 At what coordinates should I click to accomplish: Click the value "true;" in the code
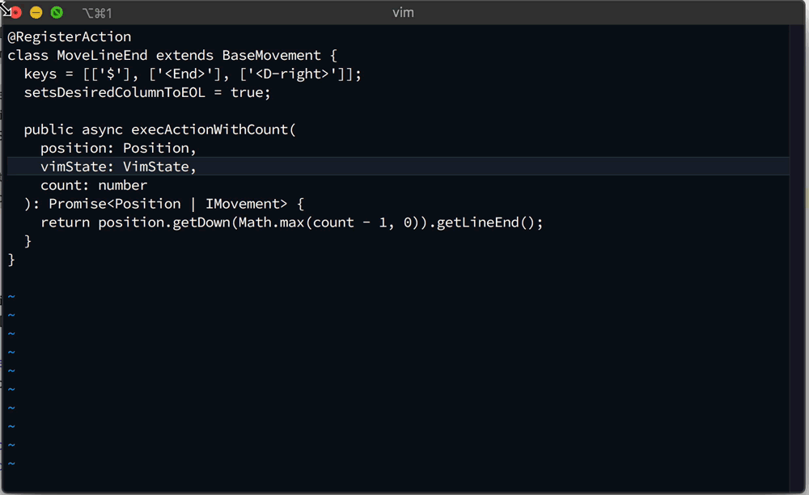250,93
